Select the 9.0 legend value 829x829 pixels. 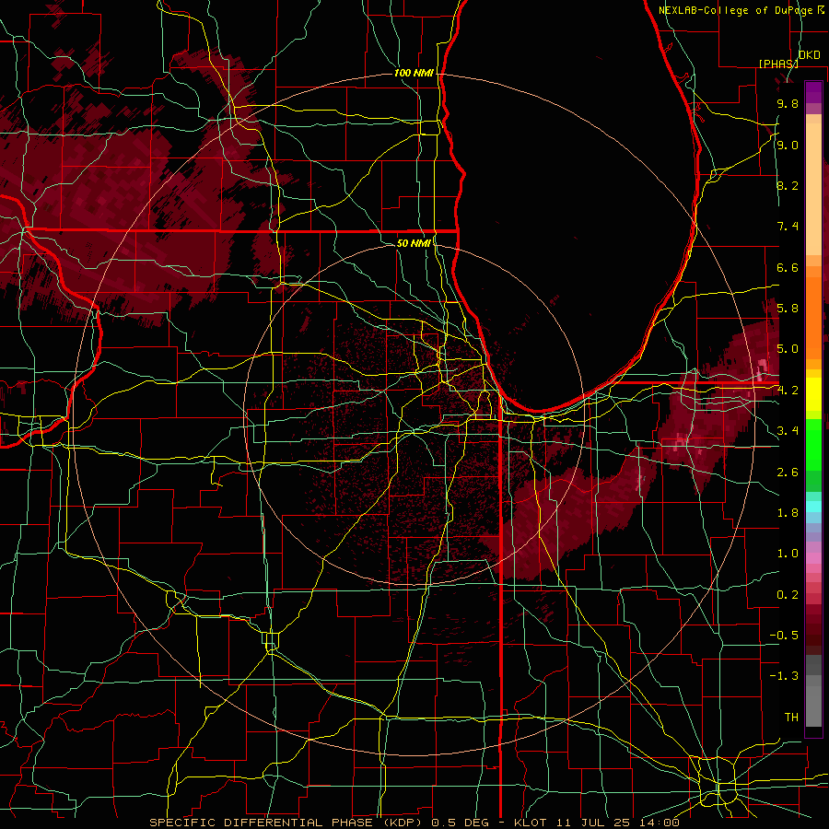click(788, 145)
